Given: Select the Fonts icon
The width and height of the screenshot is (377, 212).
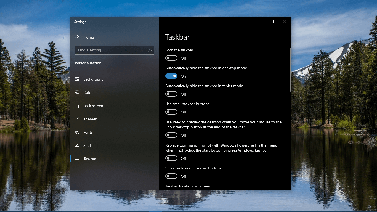Looking at the screenshot, I should pyautogui.click(x=77, y=132).
